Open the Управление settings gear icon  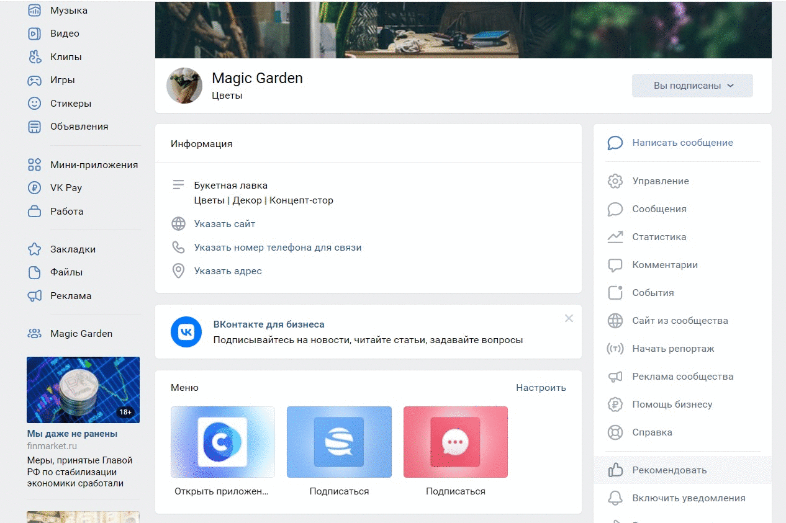[x=615, y=181]
